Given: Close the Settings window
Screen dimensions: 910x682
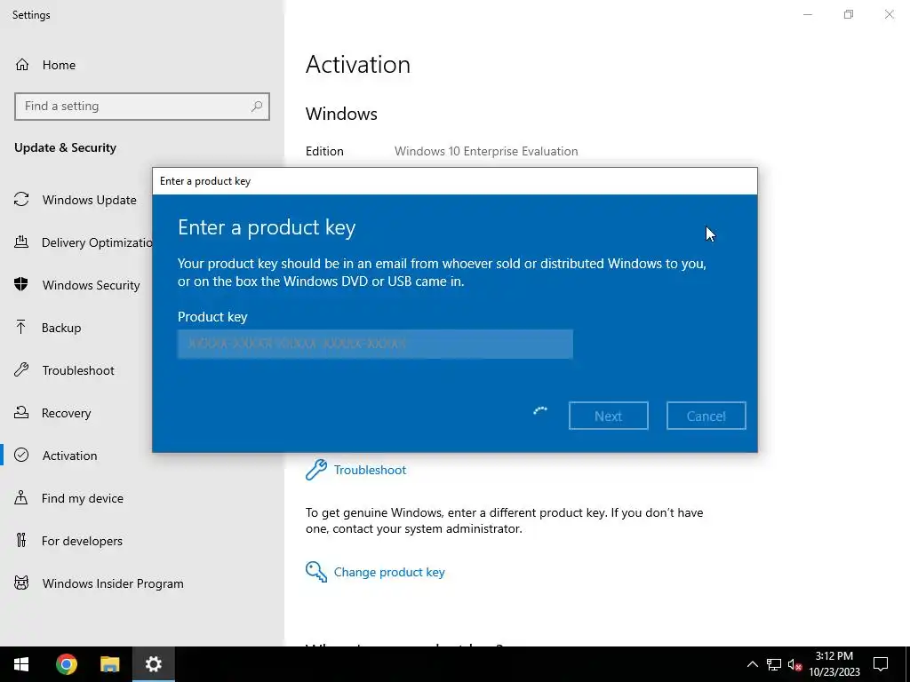Looking at the screenshot, I should pos(889,14).
